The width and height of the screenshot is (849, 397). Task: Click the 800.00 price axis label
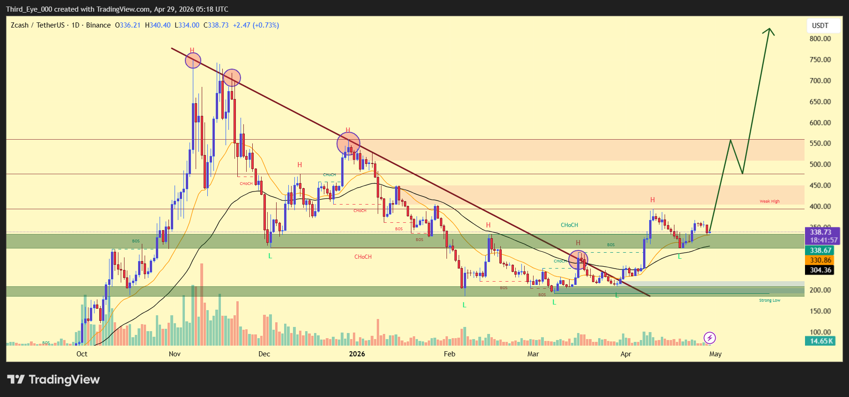(x=820, y=39)
